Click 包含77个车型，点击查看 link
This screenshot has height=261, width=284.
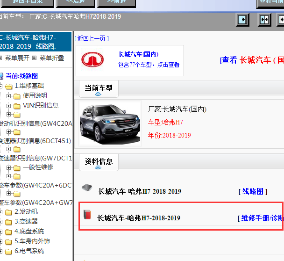tap(149, 65)
